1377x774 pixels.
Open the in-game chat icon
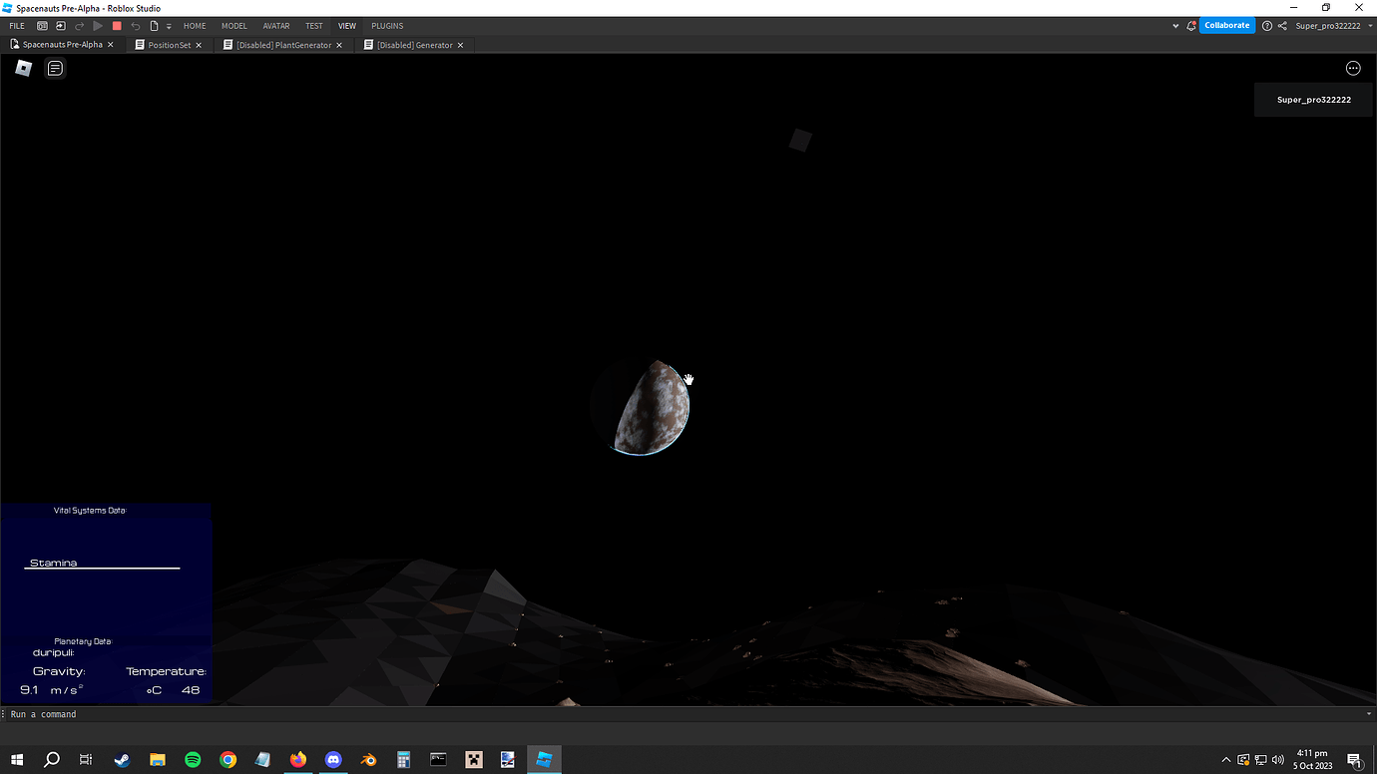pos(55,68)
